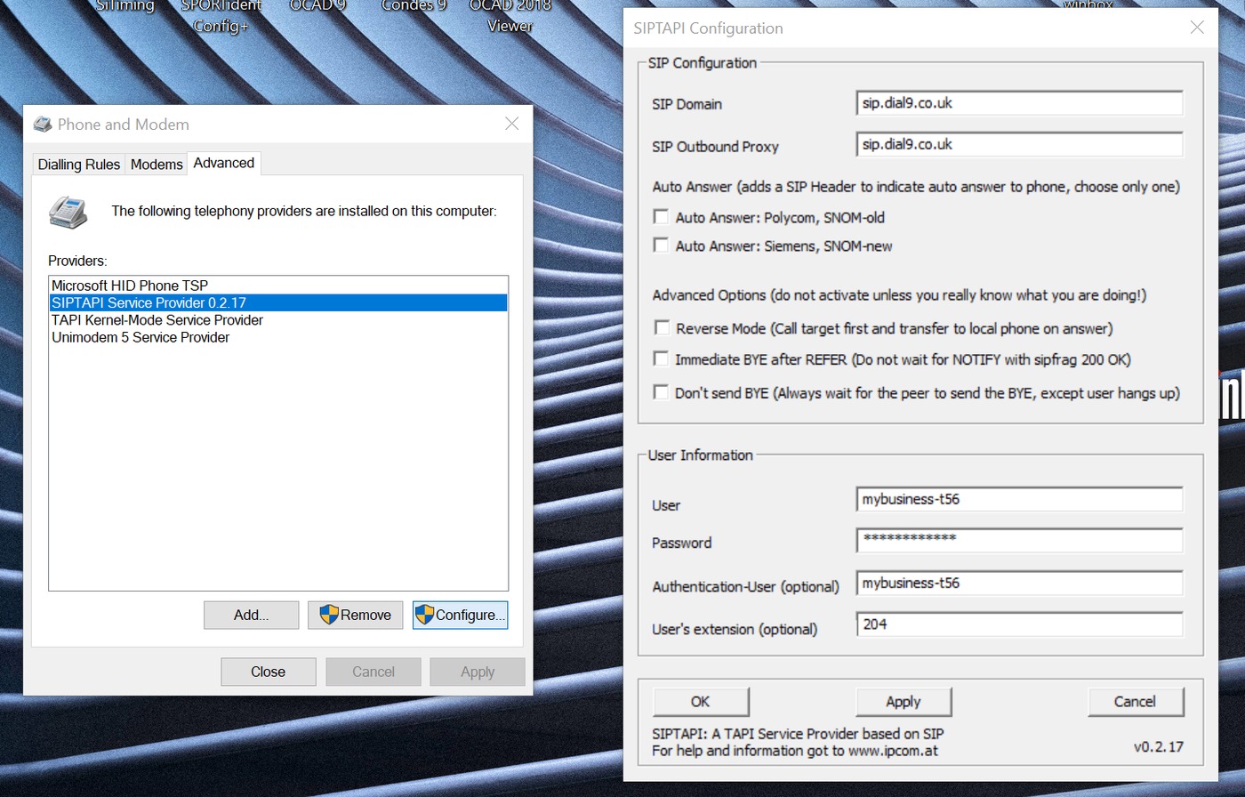Click the v0.2.17 version text
Screen dimensions: 1245x797
tap(1158, 746)
